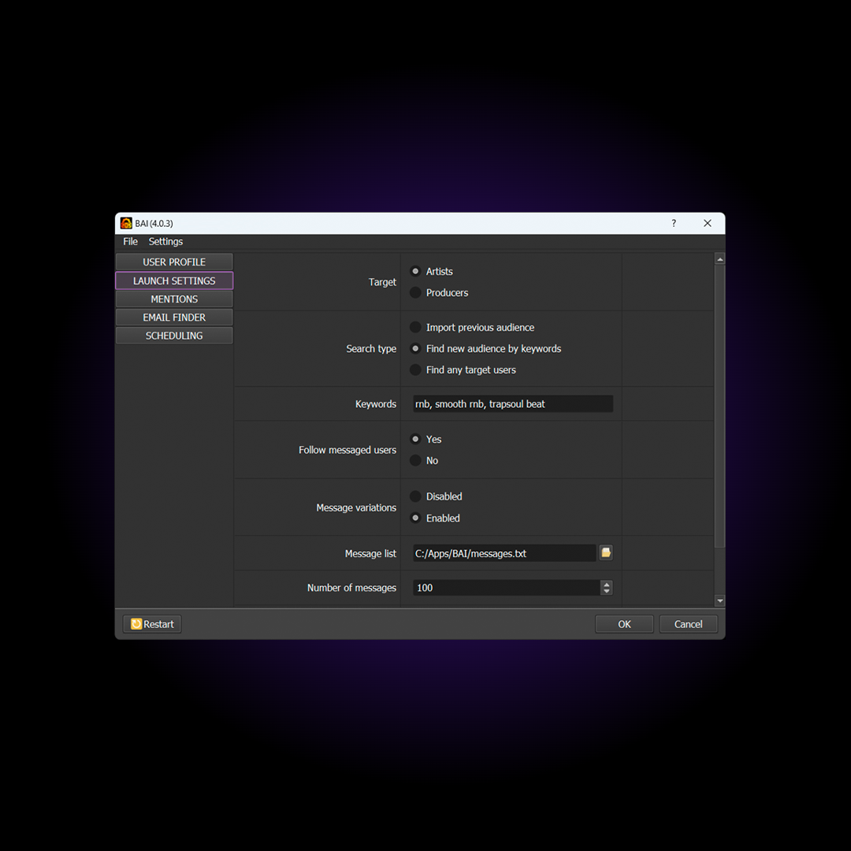851x851 pixels.
Task: Click the Search type label
Action: click(x=371, y=348)
